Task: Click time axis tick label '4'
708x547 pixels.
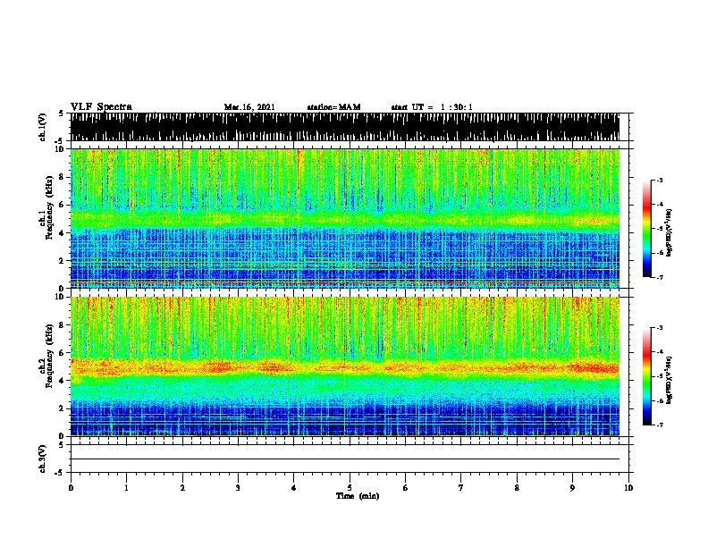Action: pyautogui.click(x=294, y=488)
